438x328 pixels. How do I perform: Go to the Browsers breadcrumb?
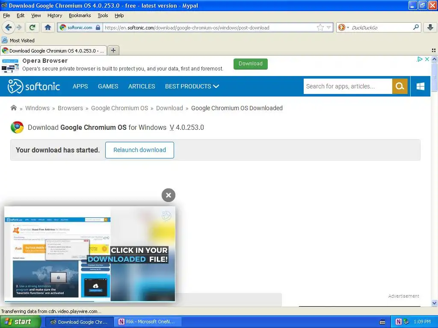tap(71, 108)
